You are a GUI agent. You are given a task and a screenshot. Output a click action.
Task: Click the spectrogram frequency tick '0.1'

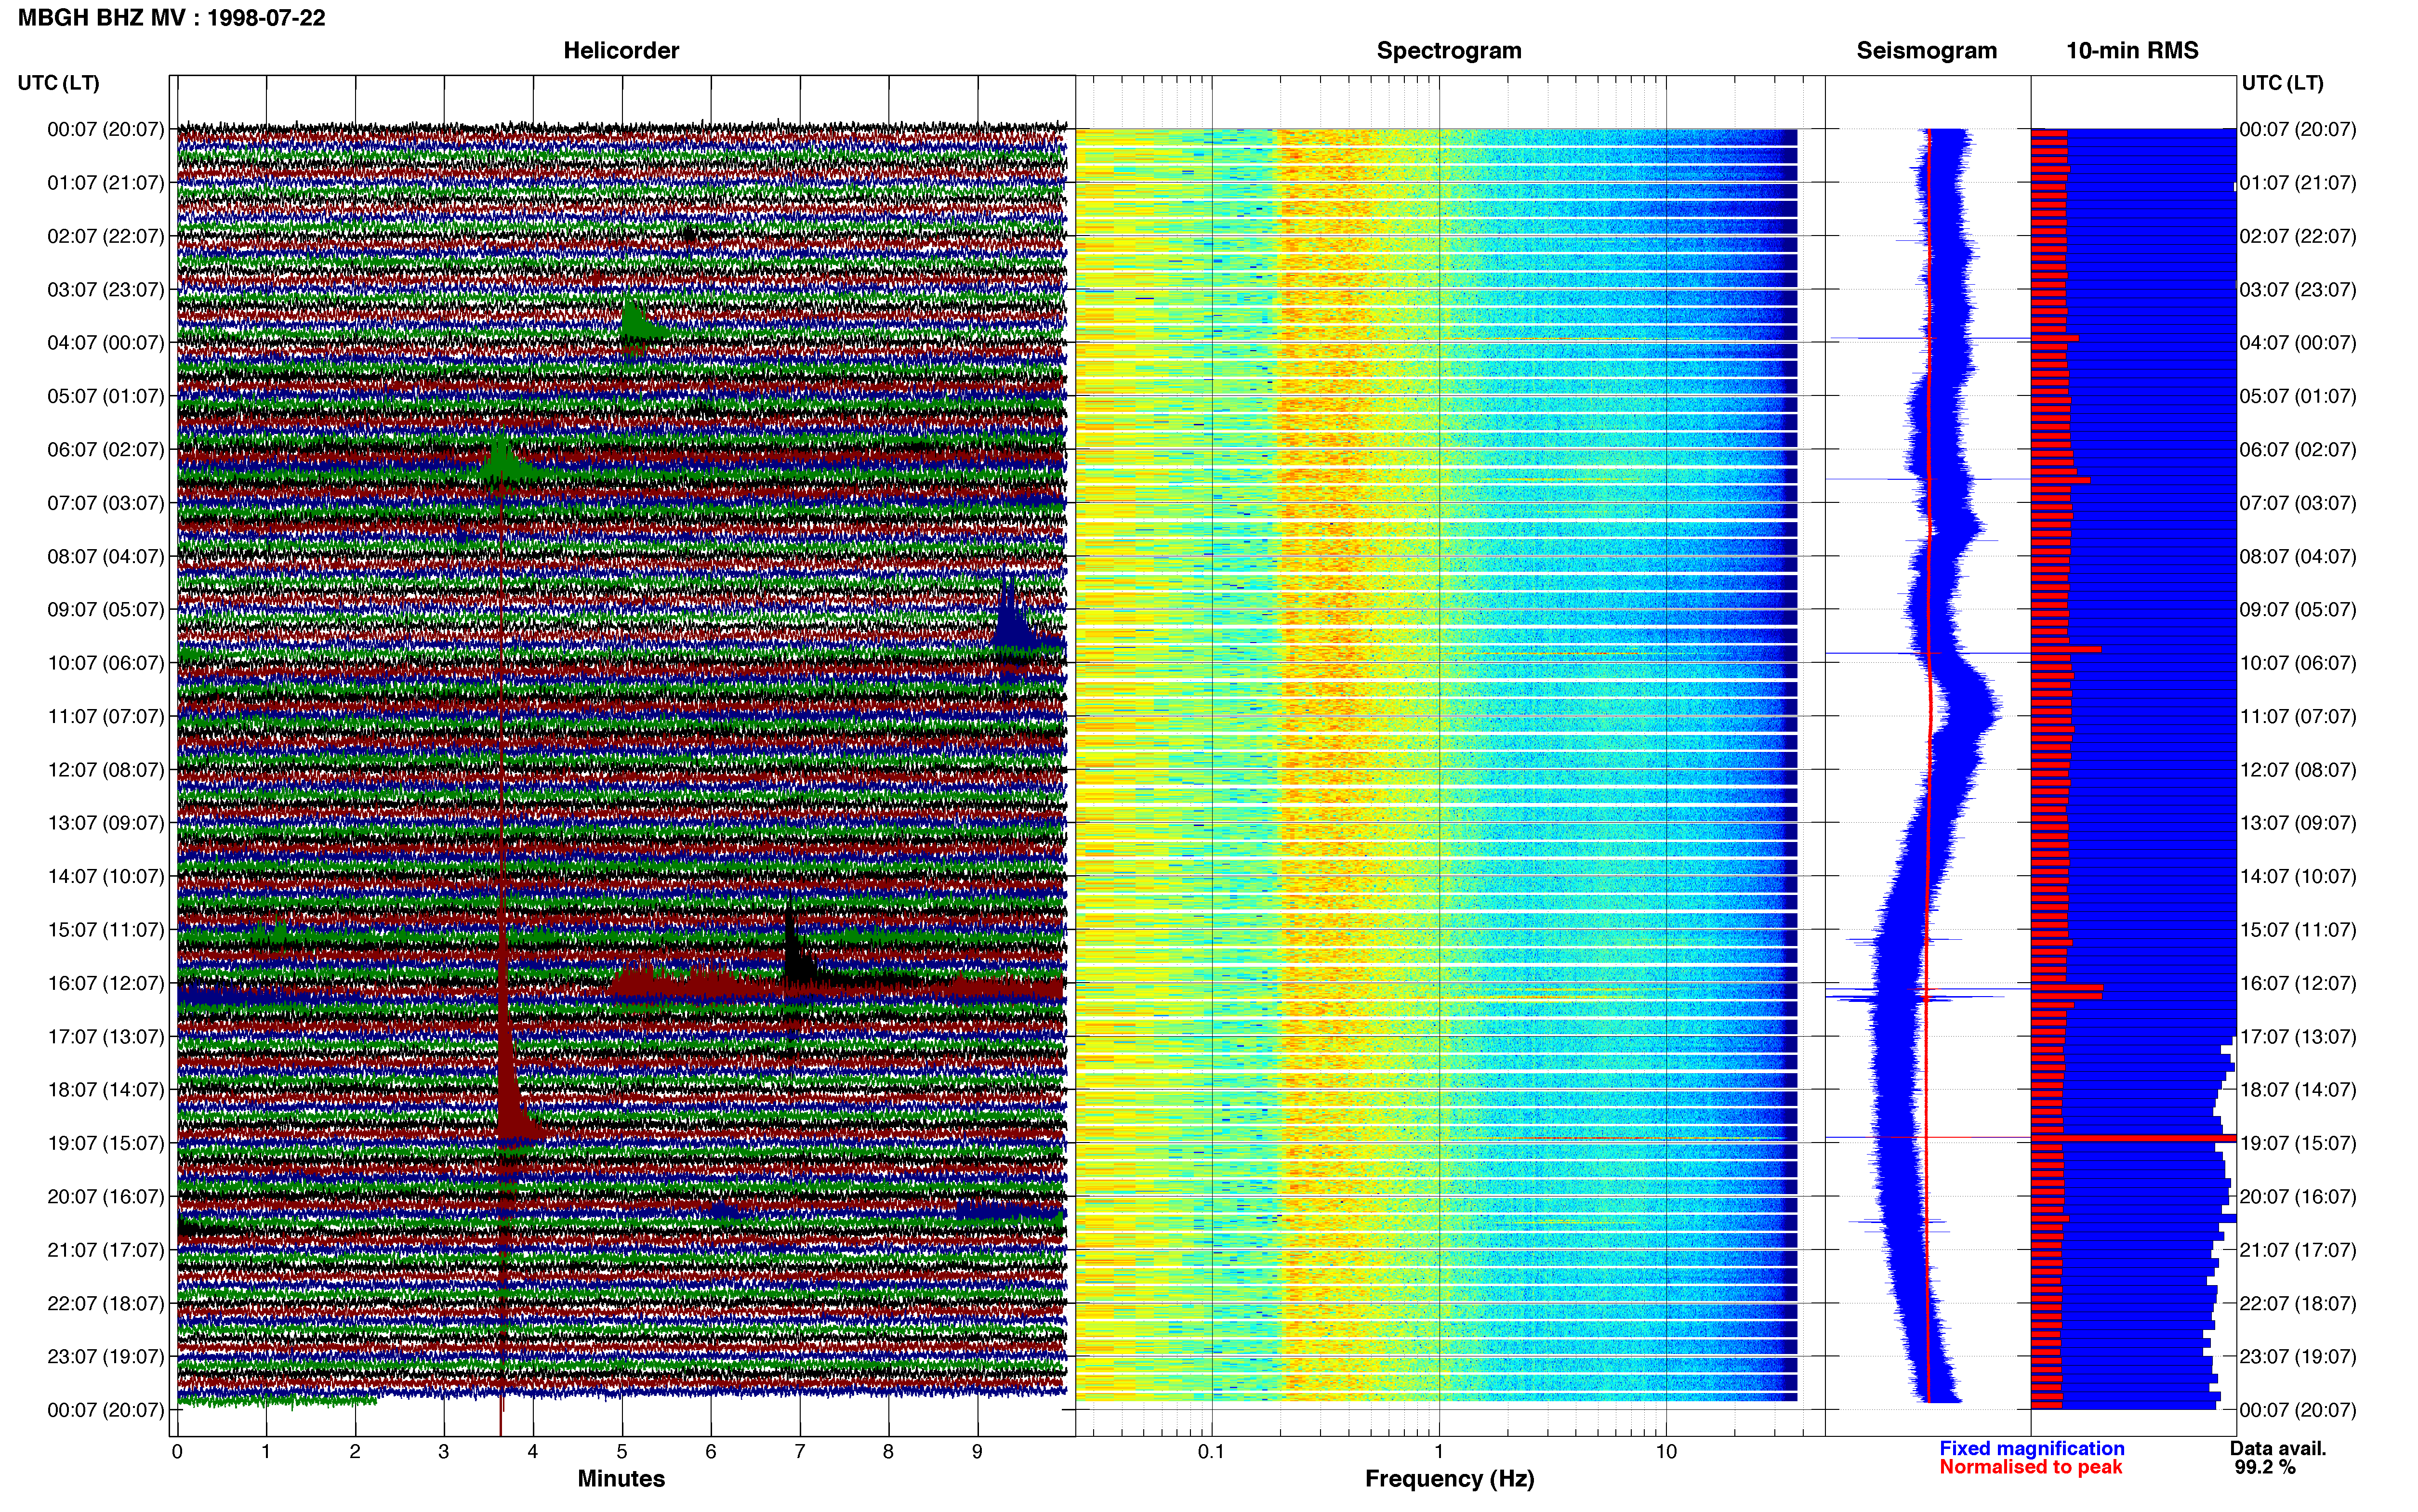pos(1211,1452)
